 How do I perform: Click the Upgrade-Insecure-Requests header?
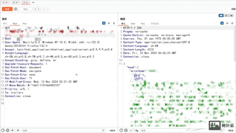[x=26, y=64]
